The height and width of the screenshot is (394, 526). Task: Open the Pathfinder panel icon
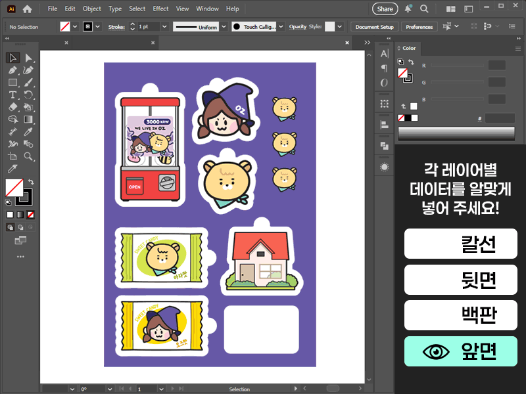pos(385,146)
